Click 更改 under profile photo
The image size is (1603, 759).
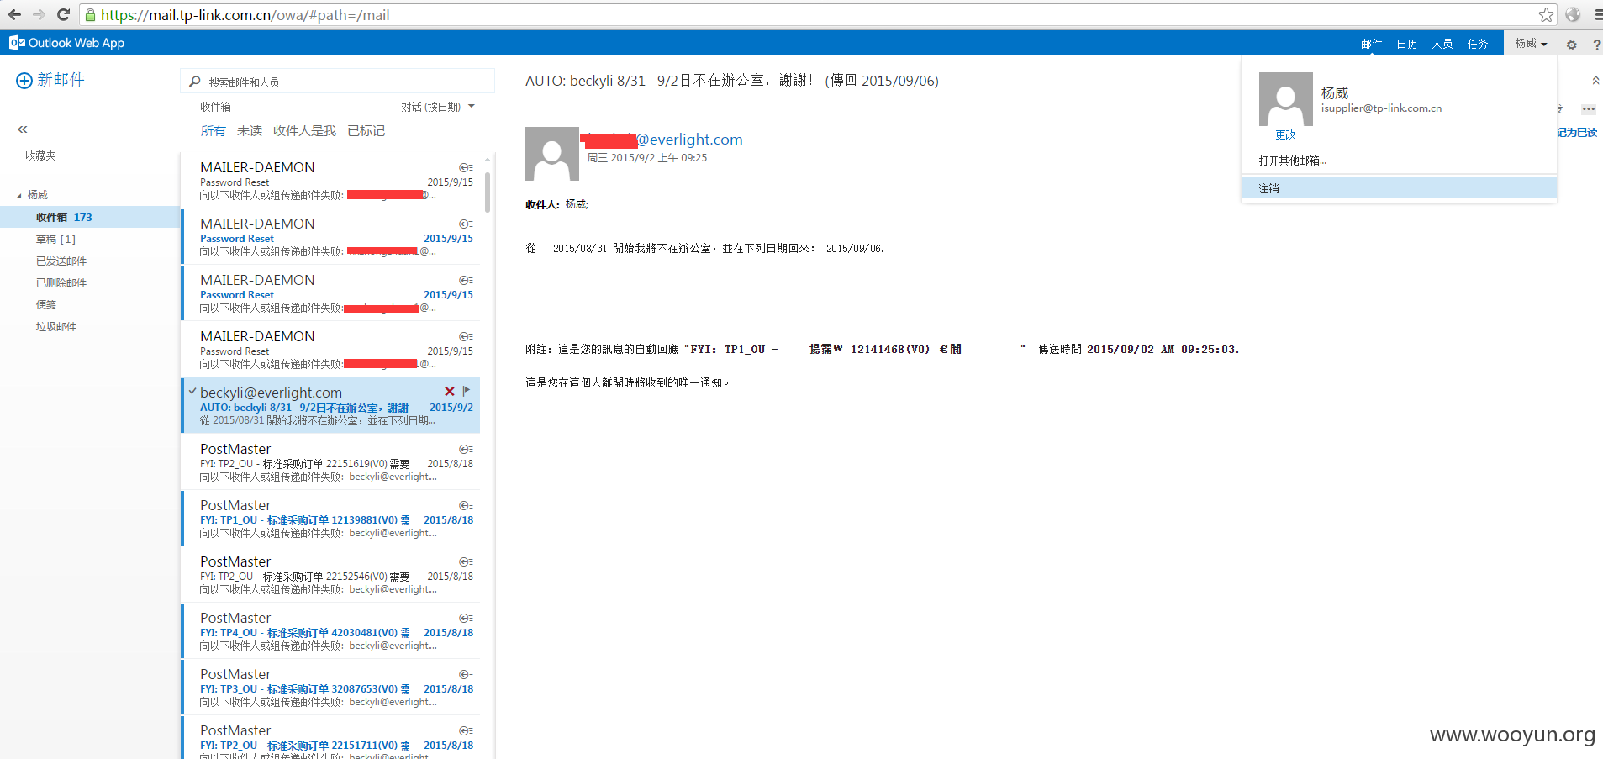pos(1285,135)
